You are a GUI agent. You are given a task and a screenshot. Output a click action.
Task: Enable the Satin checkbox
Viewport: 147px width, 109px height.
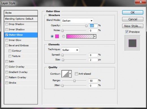click(7, 62)
